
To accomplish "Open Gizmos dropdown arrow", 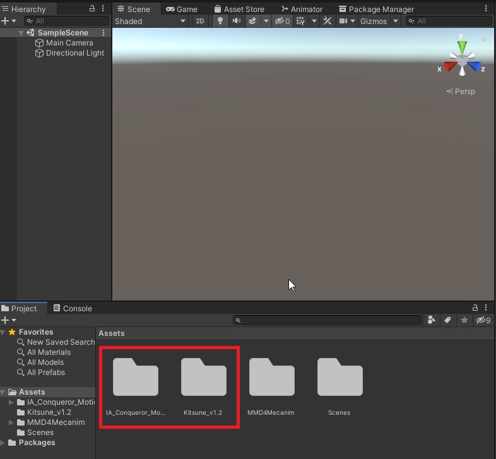I will click(x=396, y=21).
